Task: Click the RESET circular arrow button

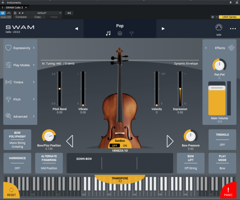Action: pyautogui.click(x=11, y=191)
